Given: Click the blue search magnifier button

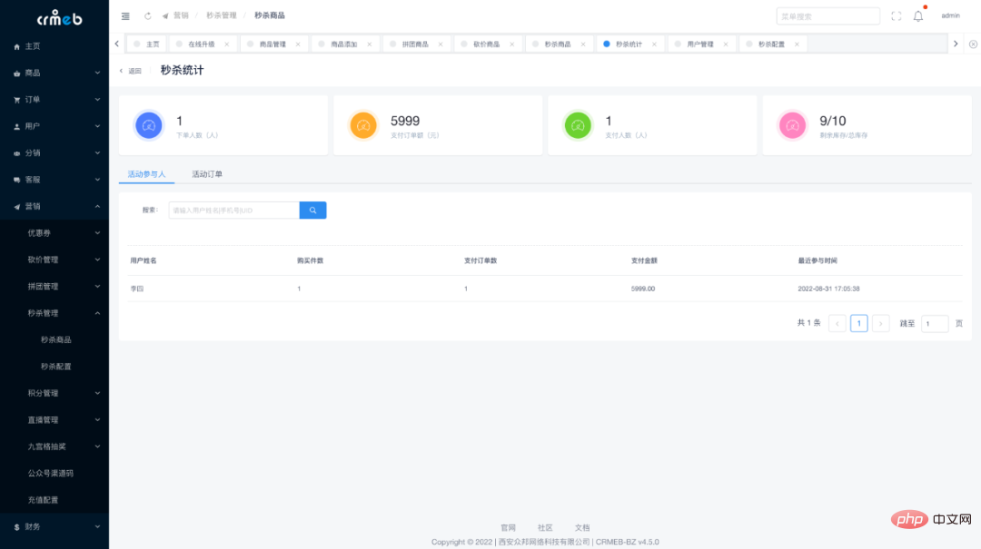Looking at the screenshot, I should [312, 211].
